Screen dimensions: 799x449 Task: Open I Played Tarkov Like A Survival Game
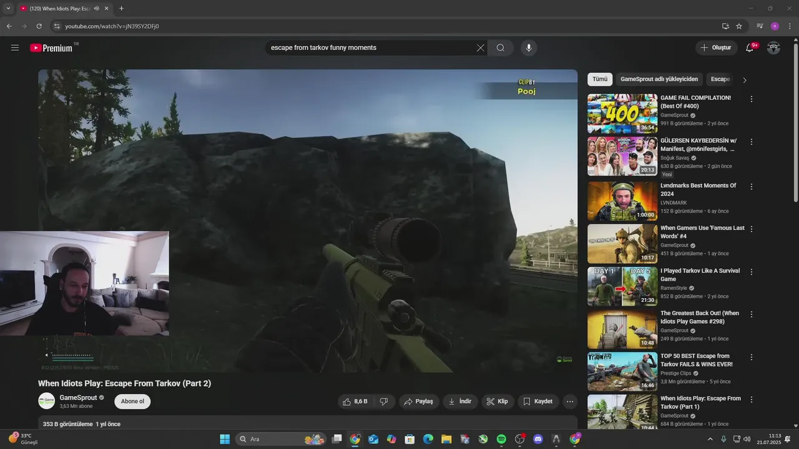pos(700,275)
